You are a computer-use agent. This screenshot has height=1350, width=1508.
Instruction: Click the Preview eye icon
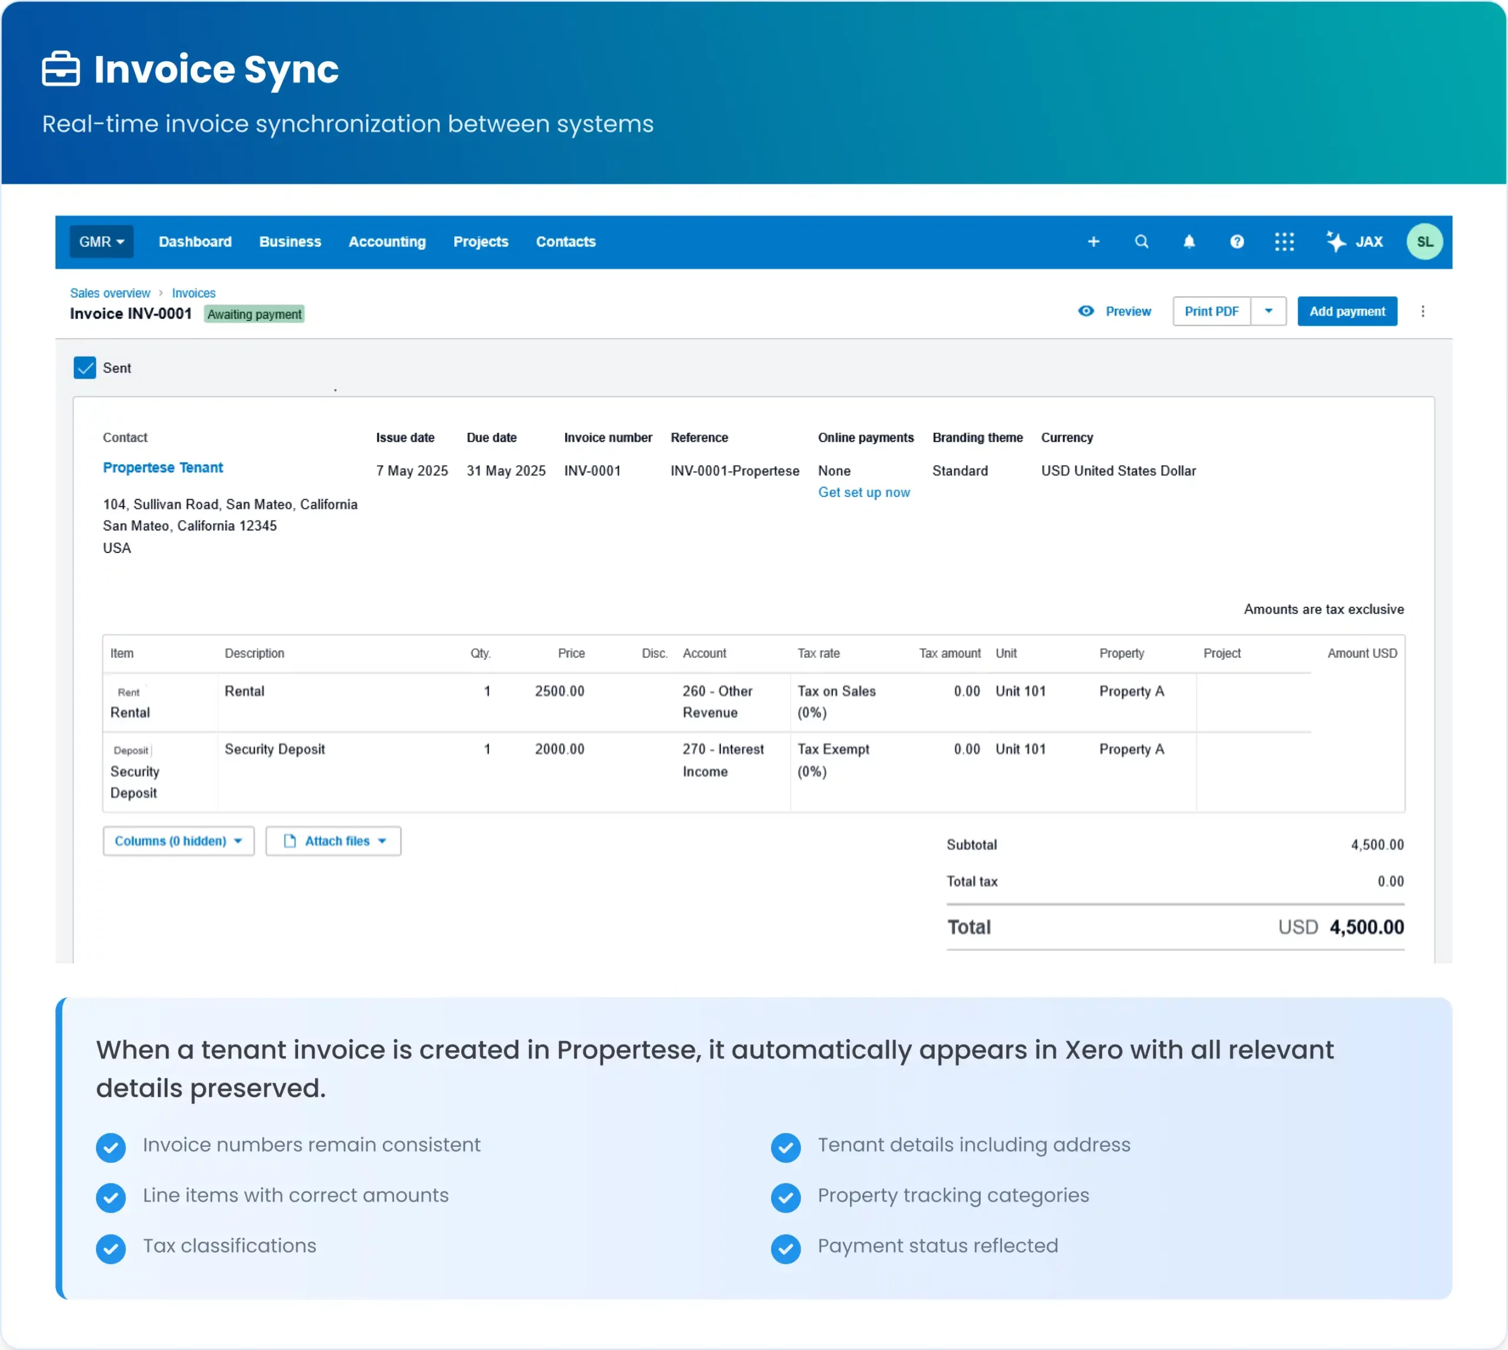pyautogui.click(x=1085, y=312)
